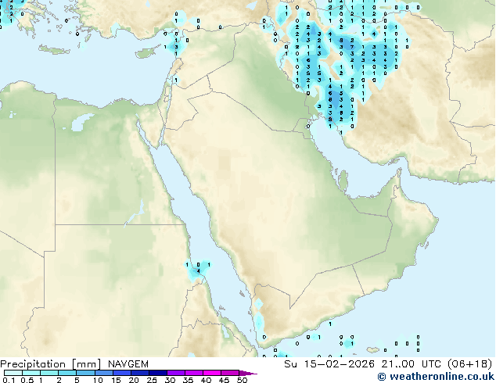Image resolution: width=496 pixels, height=383 pixels.
Task: Click the '[mm]' unit label
Action: click(x=86, y=364)
